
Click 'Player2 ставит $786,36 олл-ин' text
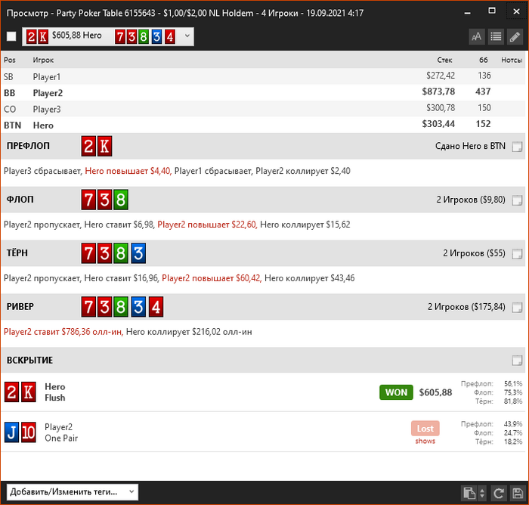click(x=63, y=332)
